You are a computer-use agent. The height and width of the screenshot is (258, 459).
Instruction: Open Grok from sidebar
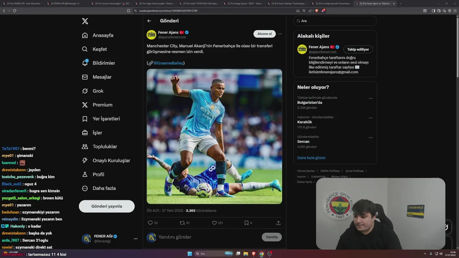(x=93, y=91)
